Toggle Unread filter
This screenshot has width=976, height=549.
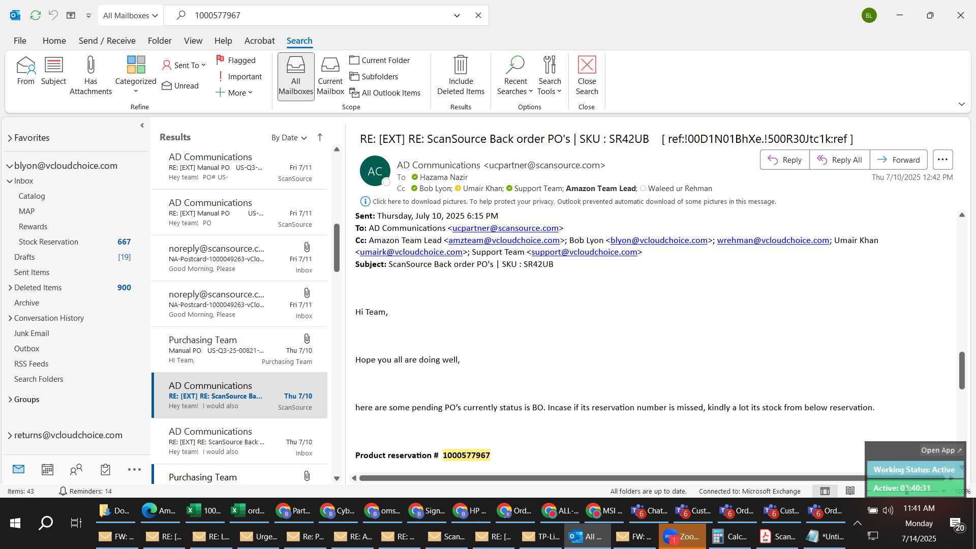[180, 85]
